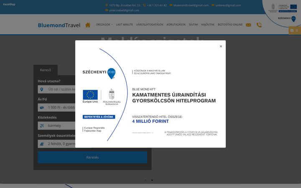Close the Széchenyi popup with X
Screen dimensions: 301x188
click(221, 46)
